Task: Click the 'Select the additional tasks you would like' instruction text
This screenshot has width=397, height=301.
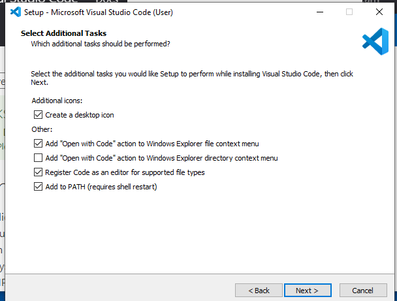Action: [192, 78]
